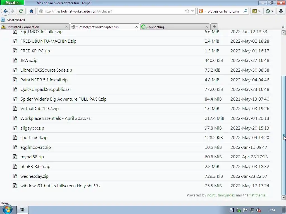The image size is (286, 214).
Task: Open the Action Center flag tray icon
Action: coord(245,210)
